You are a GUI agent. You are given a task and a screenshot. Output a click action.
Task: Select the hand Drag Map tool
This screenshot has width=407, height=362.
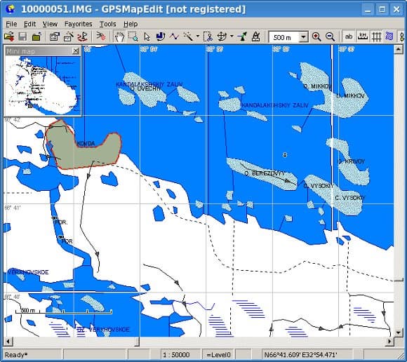120,37
